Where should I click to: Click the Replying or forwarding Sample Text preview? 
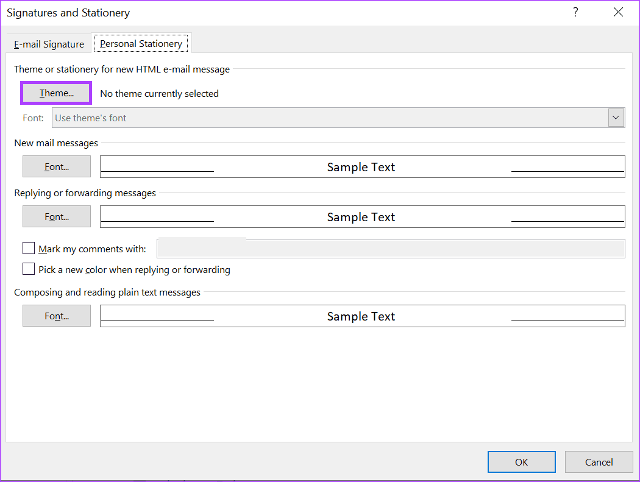click(x=363, y=216)
